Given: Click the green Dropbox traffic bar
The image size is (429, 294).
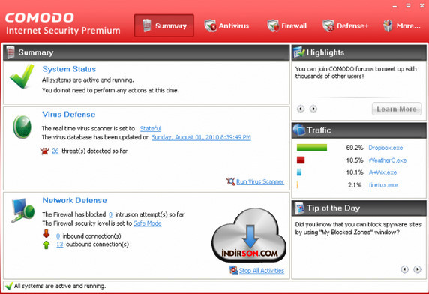Looking at the screenshot, I should click(312, 148).
